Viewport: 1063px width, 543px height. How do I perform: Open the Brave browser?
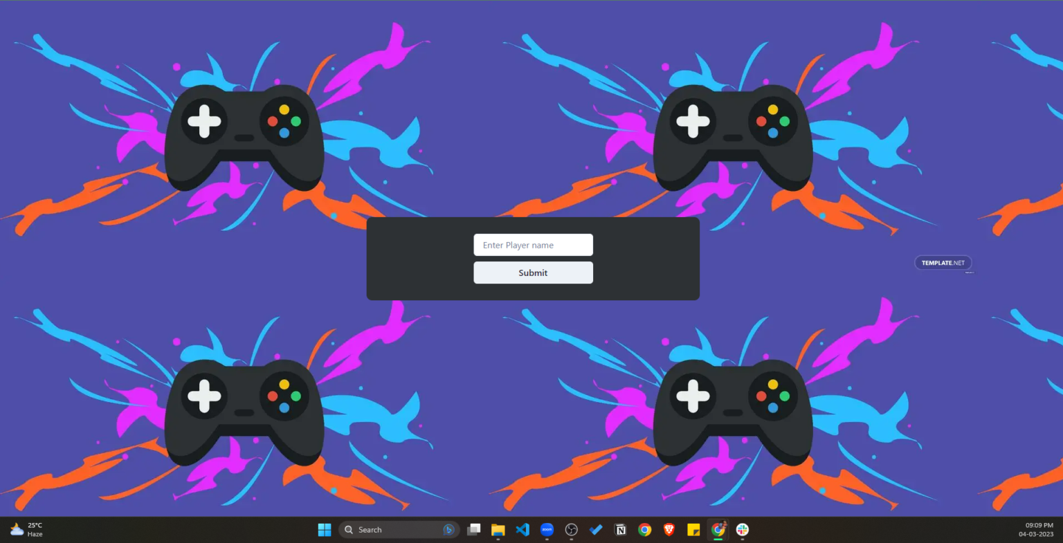669,529
